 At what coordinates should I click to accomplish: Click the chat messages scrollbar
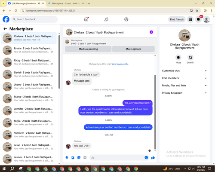tap(155, 112)
